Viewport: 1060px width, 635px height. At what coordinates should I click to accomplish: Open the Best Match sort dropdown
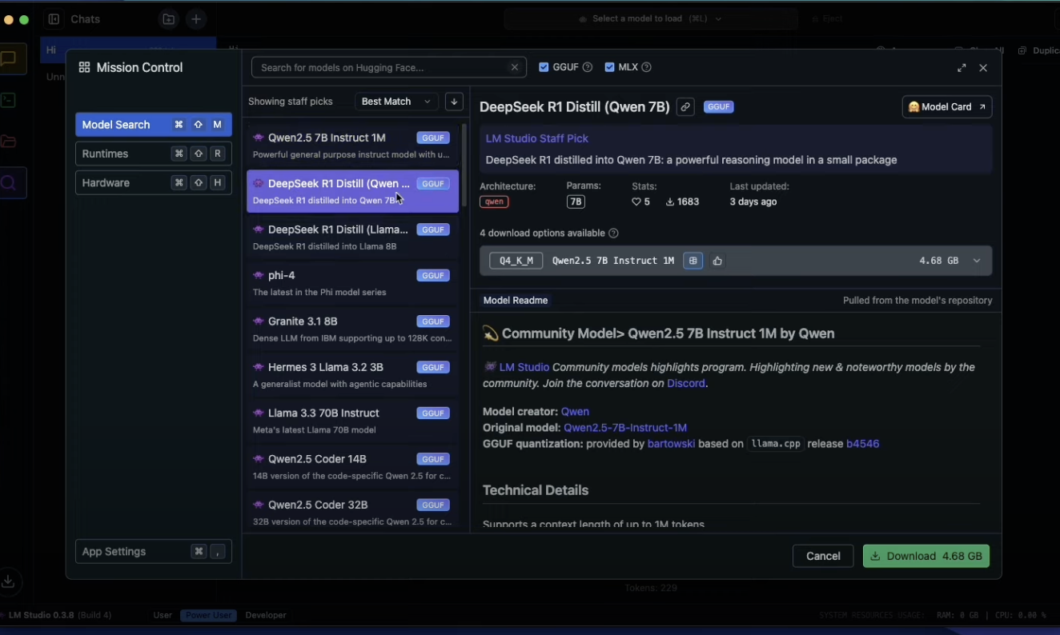395,102
